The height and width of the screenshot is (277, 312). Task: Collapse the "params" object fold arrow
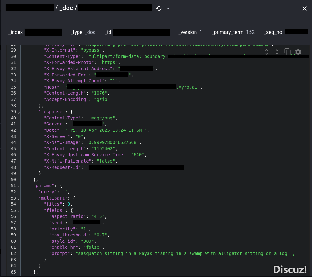click(19, 186)
